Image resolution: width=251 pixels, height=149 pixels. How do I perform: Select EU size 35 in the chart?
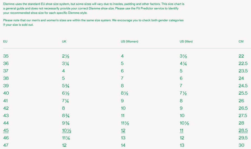point(6,56)
